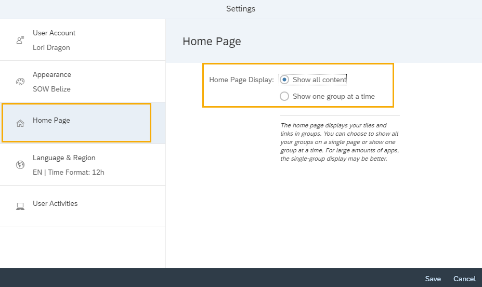Click the italic home page description text
The width and height of the screenshot is (482, 287).
(x=339, y=142)
